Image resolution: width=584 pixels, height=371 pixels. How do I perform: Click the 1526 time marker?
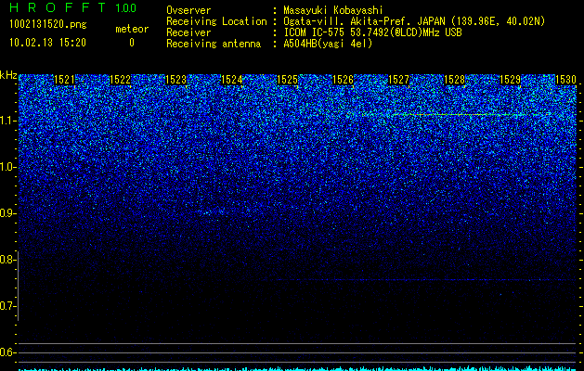pos(343,80)
